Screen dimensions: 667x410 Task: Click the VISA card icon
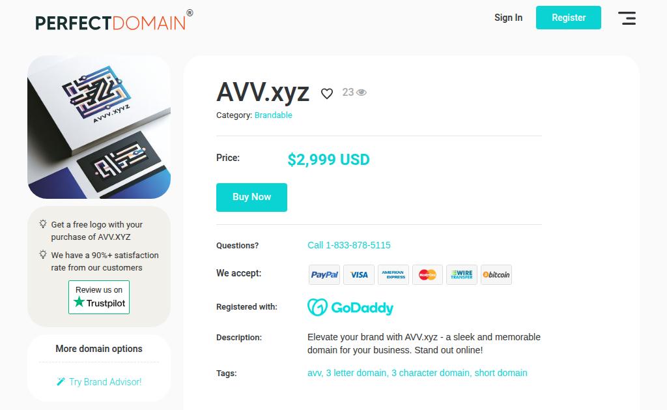click(x=359, y=275)
